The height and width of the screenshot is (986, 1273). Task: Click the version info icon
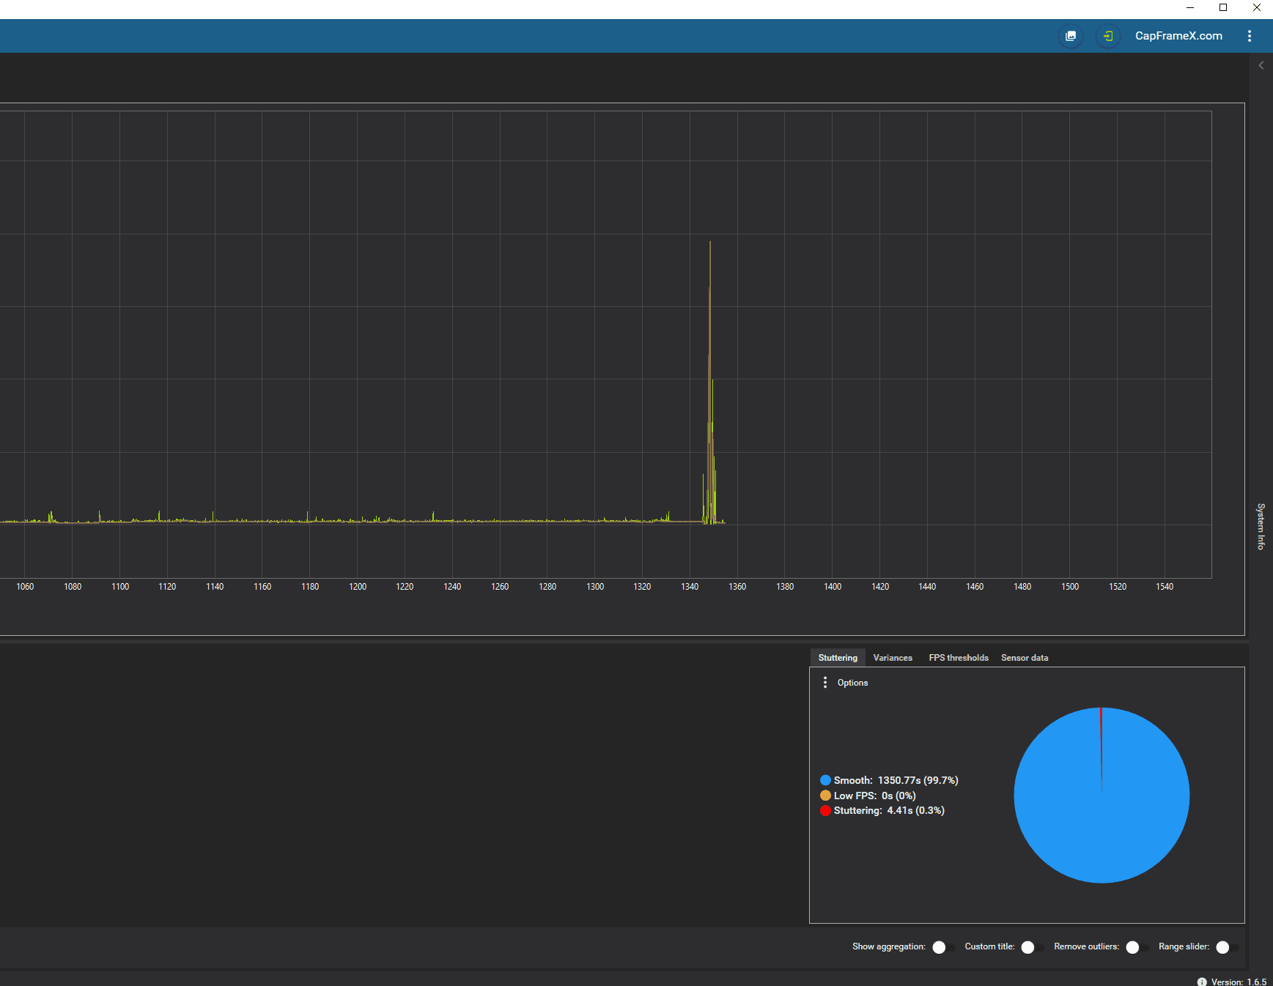(x=1202, y=982)
